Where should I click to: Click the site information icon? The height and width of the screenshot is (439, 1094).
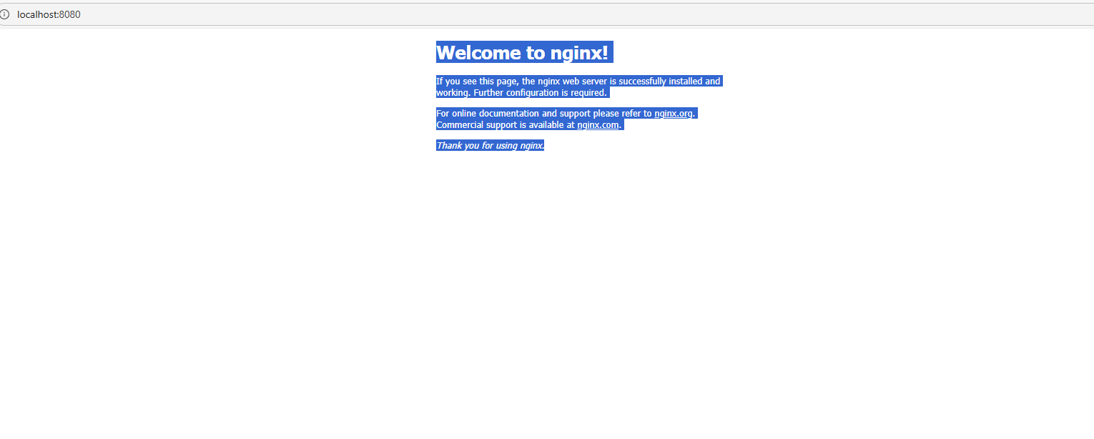(x=5, y=14)
